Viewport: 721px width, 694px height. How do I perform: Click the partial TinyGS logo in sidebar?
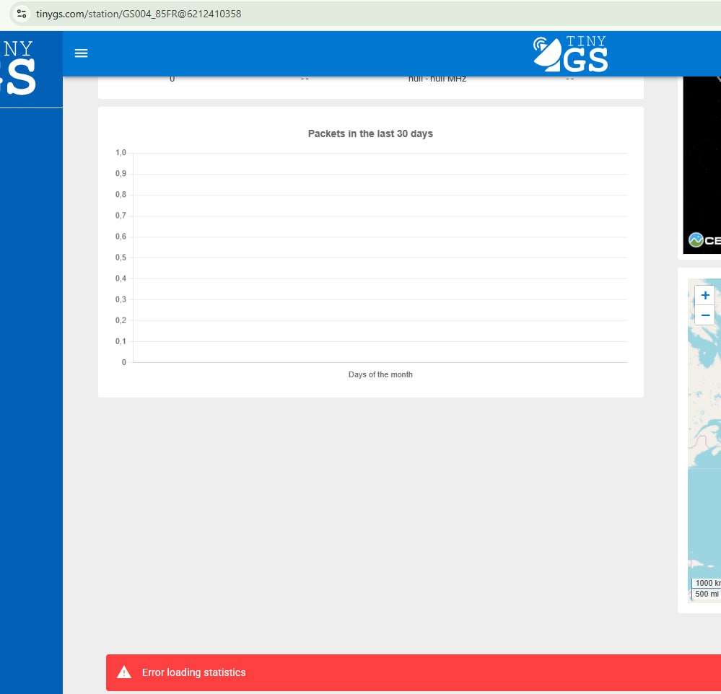click(18, 68)
